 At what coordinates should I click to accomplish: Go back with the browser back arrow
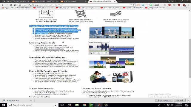point(3,5)
